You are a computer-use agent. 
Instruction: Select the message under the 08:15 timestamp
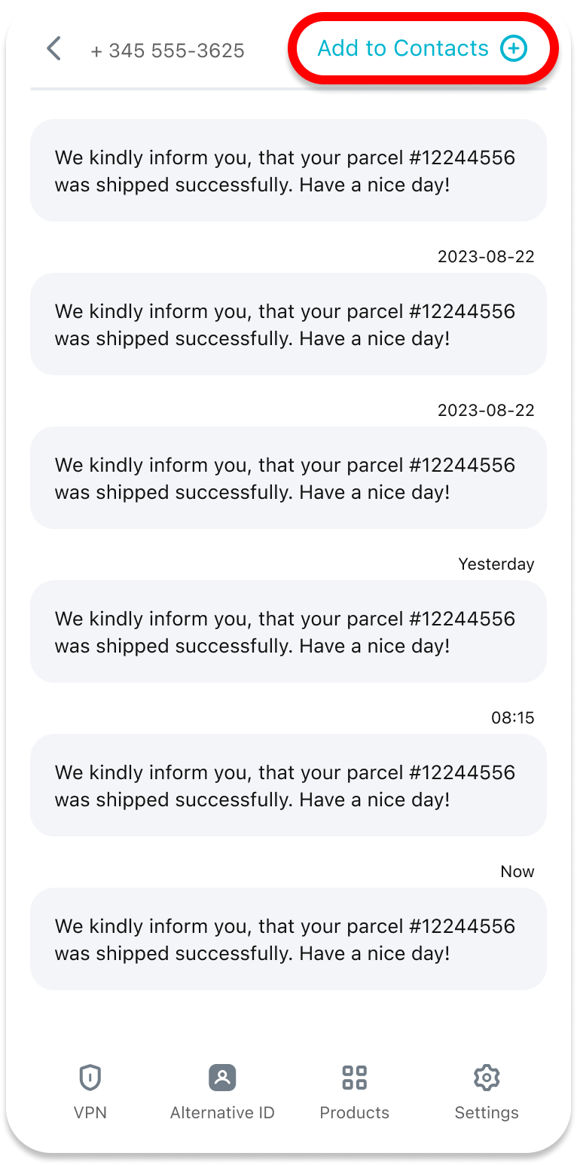[x=288, y=785]
